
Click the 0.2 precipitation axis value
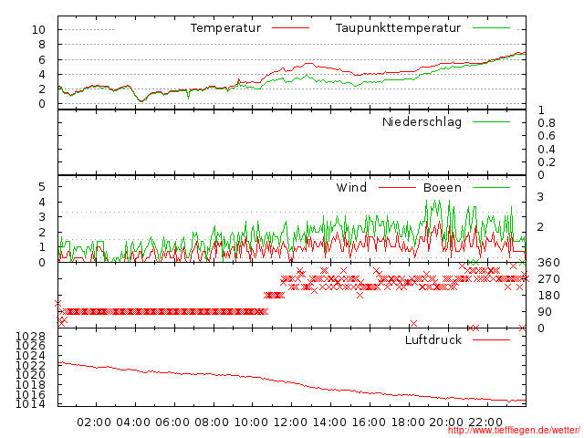click(547, 162)
